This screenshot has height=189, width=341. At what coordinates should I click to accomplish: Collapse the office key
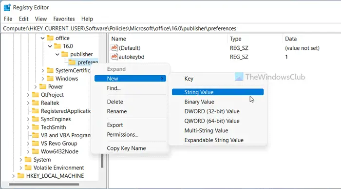[x=43, y=38]
